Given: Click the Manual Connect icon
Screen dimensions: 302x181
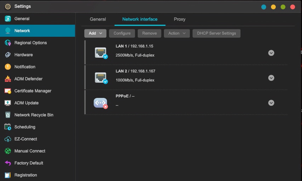Looking at the screenshot, I should (8, 151).
